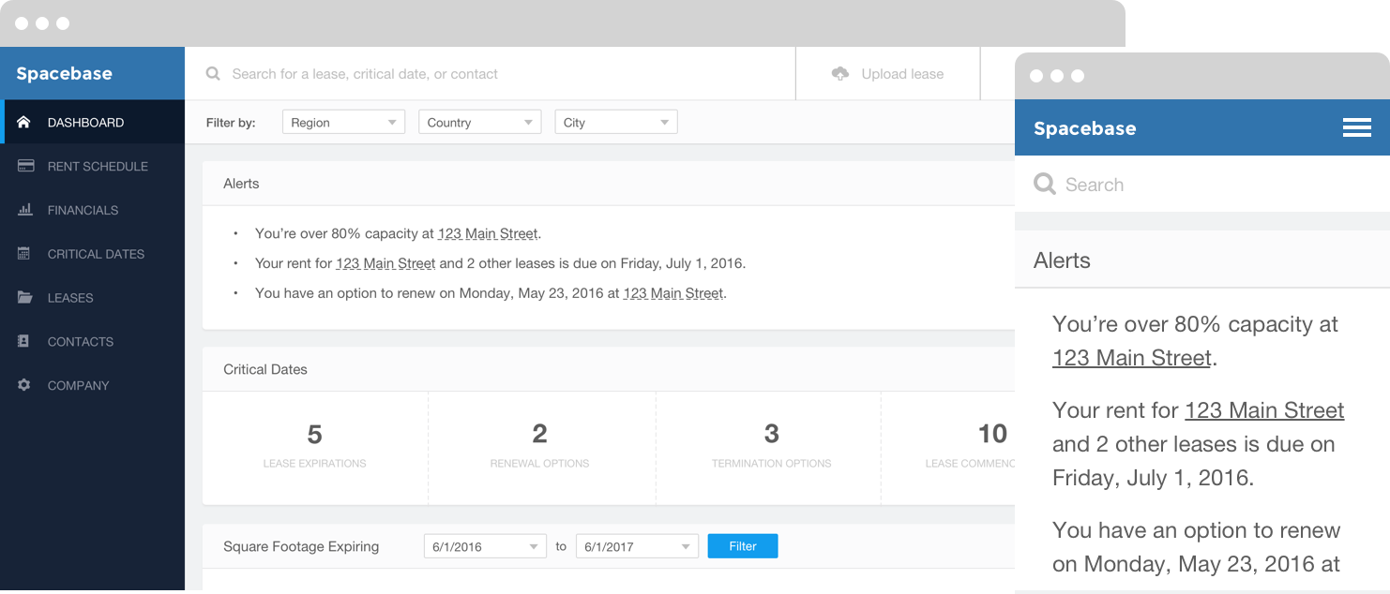Open mobile 123 Main Street rent link

[x=1264, y=410]
